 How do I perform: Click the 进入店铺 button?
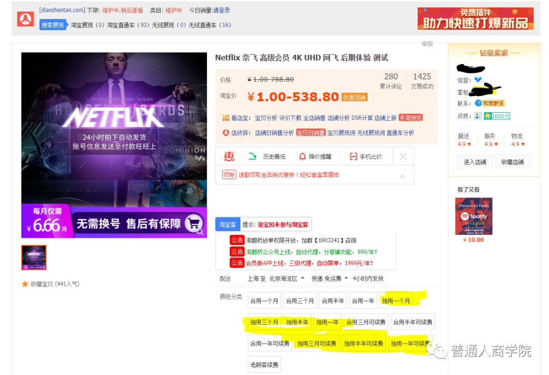(x=474, y=162)
